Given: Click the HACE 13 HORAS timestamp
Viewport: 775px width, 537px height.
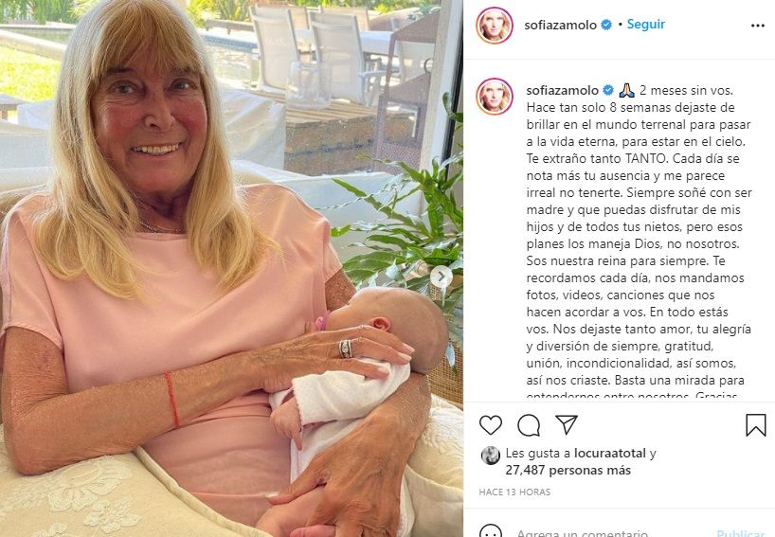Looking at the screenshot, I should [x=514, y=492].
